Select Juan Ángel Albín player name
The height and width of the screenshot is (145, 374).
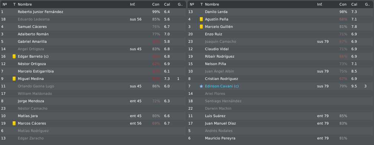(x=219, y=71)
